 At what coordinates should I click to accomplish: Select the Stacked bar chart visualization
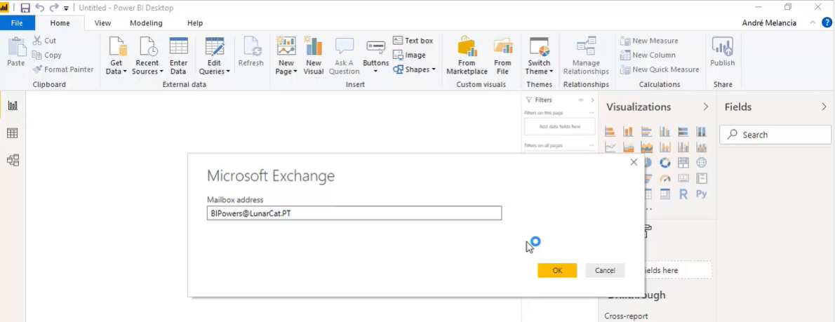pyautogui.click(x=610, y=131)
